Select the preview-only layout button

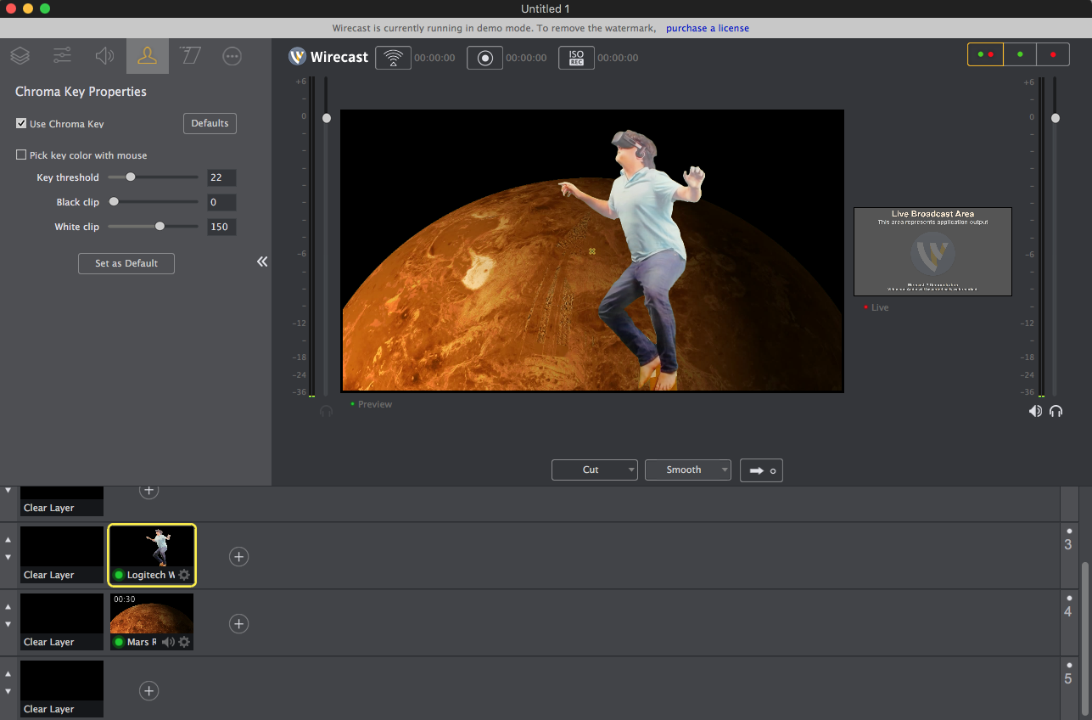[x=1020, y=54]
